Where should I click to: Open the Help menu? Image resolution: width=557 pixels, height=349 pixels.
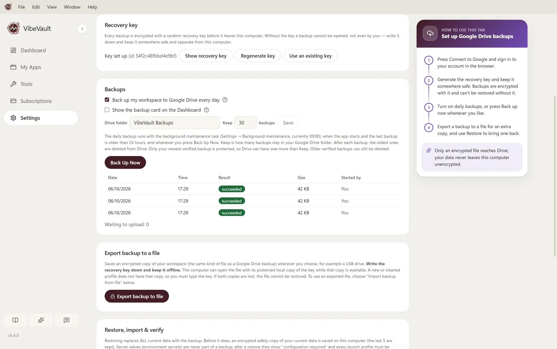click(x=92, y=7)
